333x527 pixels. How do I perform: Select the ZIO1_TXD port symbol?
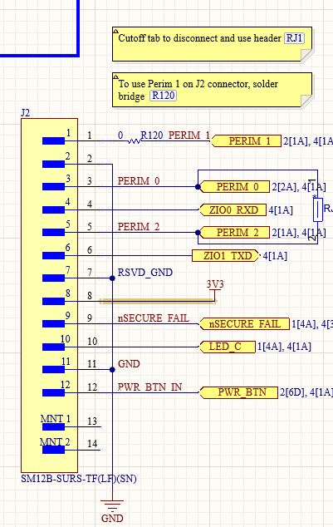coord(226,256)
